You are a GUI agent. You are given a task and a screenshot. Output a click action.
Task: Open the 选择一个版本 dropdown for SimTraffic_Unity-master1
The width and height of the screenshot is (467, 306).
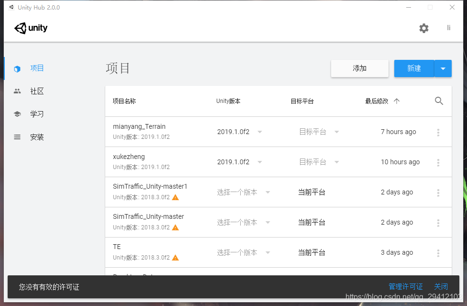click(244, 192)
